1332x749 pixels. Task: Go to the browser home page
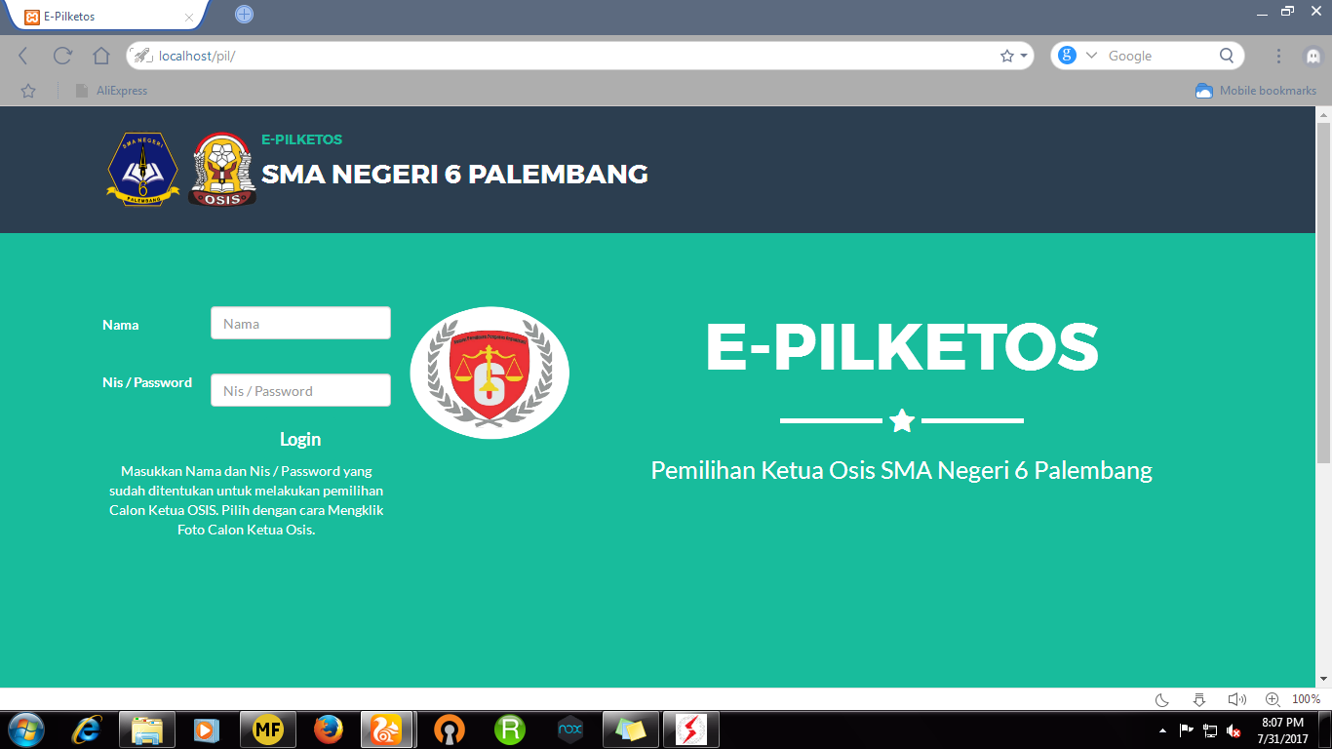(x=100, y=55)
